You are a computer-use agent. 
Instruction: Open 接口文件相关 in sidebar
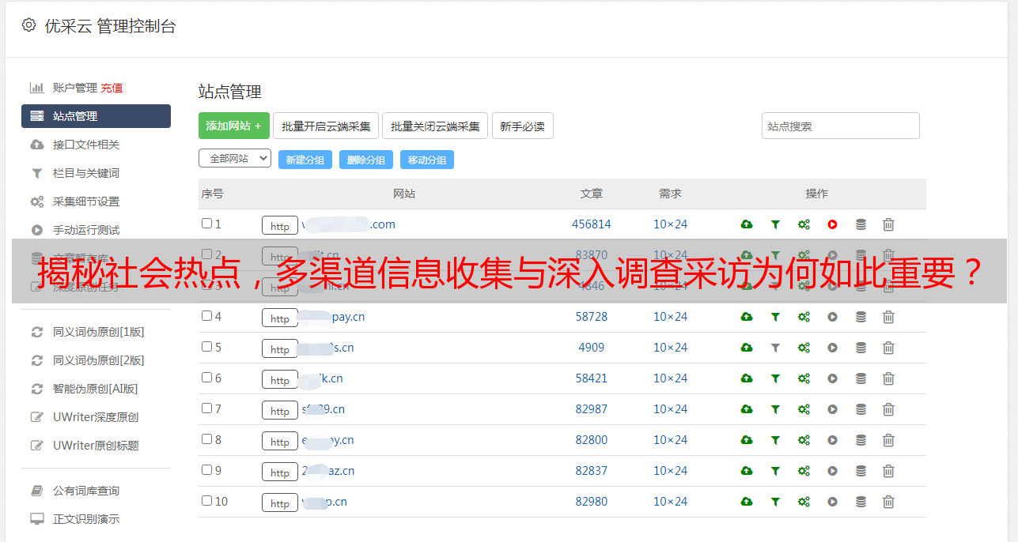click(x=86, y=145)
